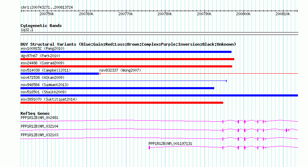Click the right arrow of the coordinate ruler
The width and height of the screenshot is (308, 167).
297,11
